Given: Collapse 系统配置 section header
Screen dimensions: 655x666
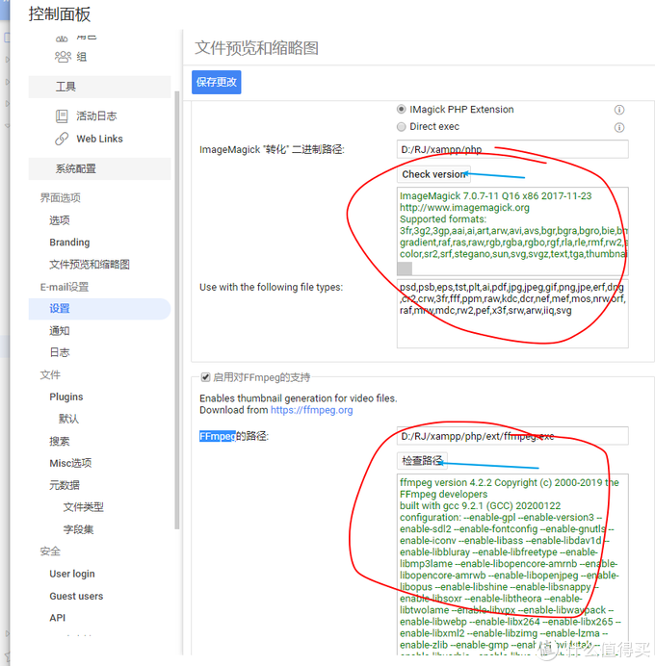Looking at the screenshot, I should (100, 168).
